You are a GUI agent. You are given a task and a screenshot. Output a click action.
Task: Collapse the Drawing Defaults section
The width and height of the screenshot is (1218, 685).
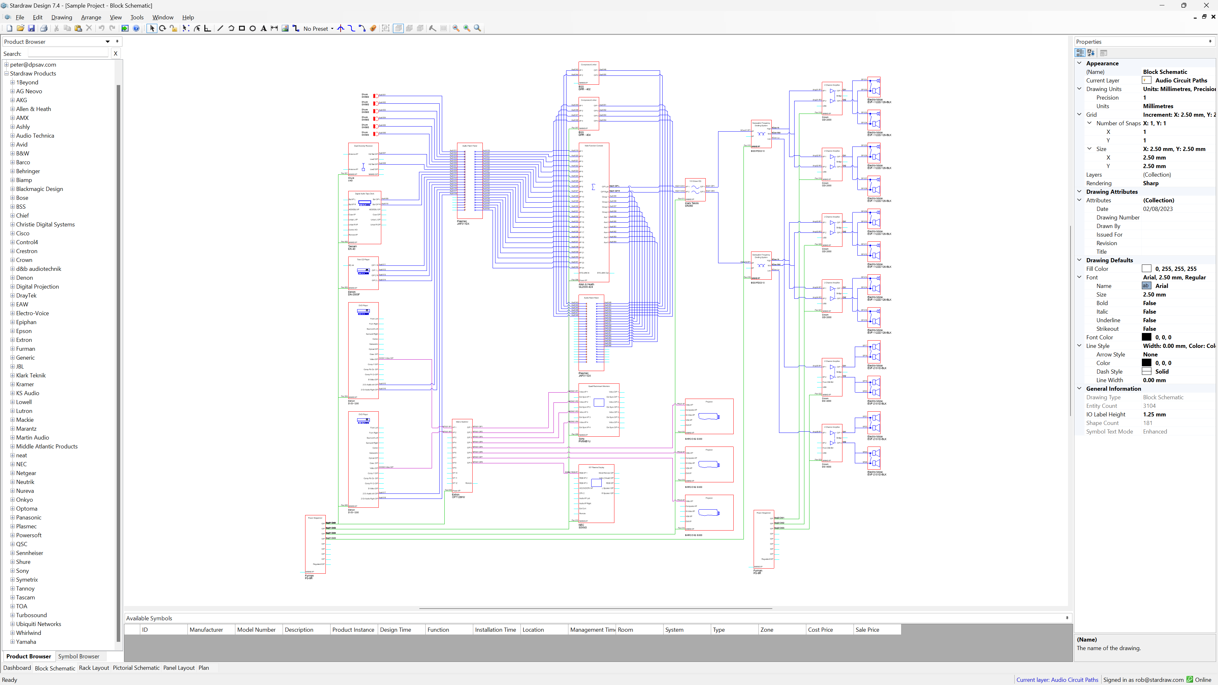coord(1079,260)
